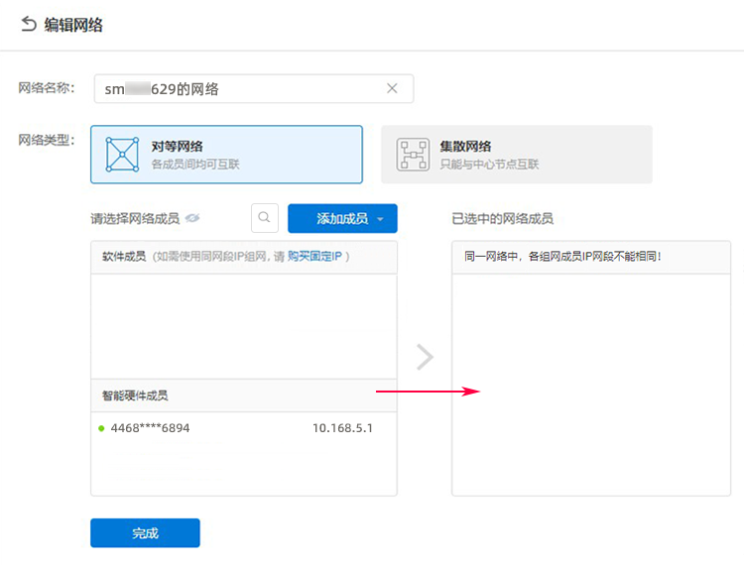Click the 集散网络 hub topology icon
This screenshot has height=565, width=744.
pyautogui.click(x=413, y=155)
